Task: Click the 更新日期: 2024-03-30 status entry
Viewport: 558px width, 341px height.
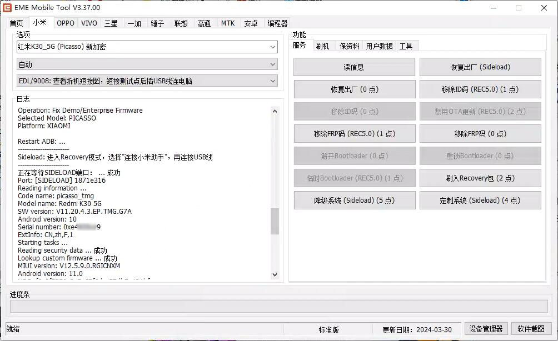Action: pyautogui.click(x=417, y=330)
